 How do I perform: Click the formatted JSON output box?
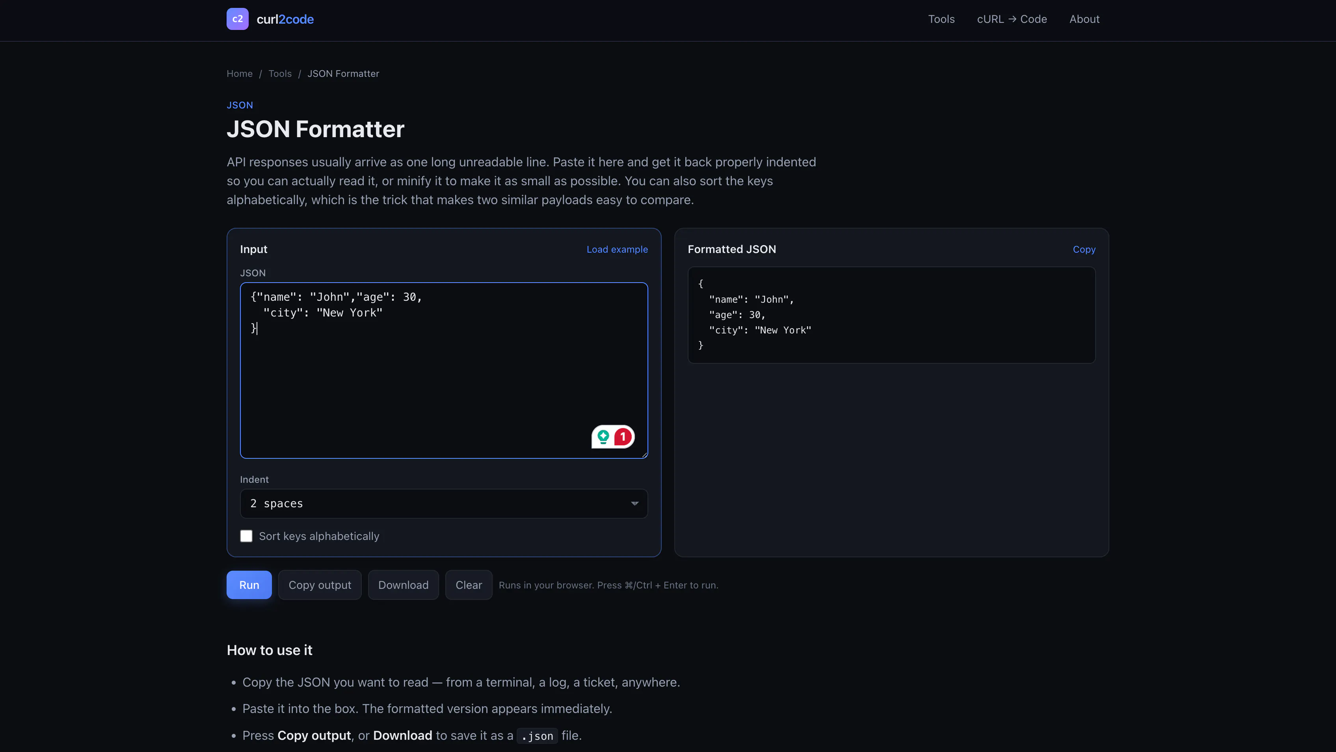tap(891, 315)
